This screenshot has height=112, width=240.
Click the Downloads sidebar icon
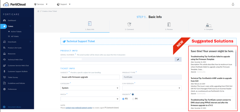click(4, 42)
